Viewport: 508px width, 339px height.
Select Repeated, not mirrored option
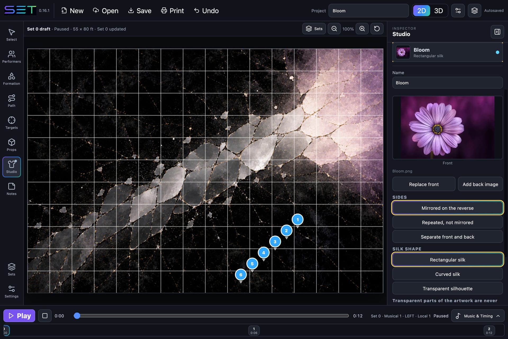pyautogui.click(x=447, y=222)
